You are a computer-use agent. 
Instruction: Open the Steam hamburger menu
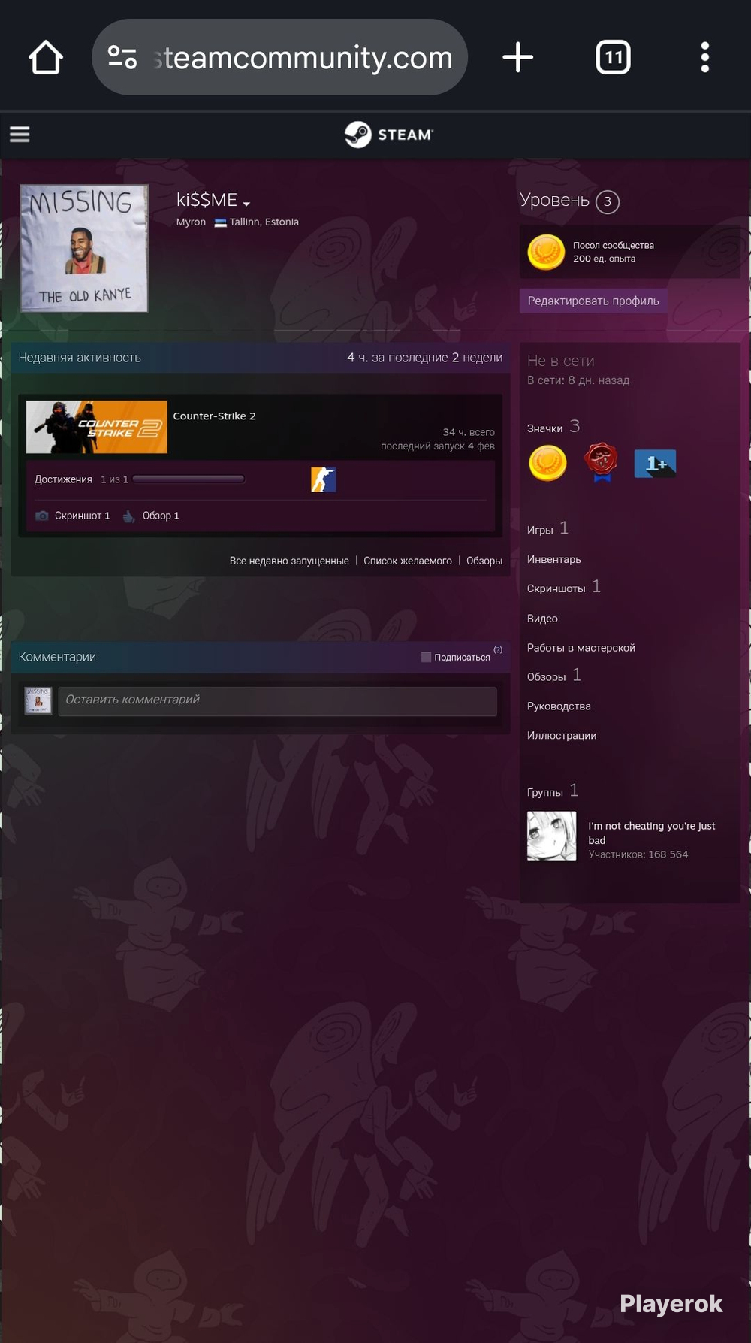20,134
